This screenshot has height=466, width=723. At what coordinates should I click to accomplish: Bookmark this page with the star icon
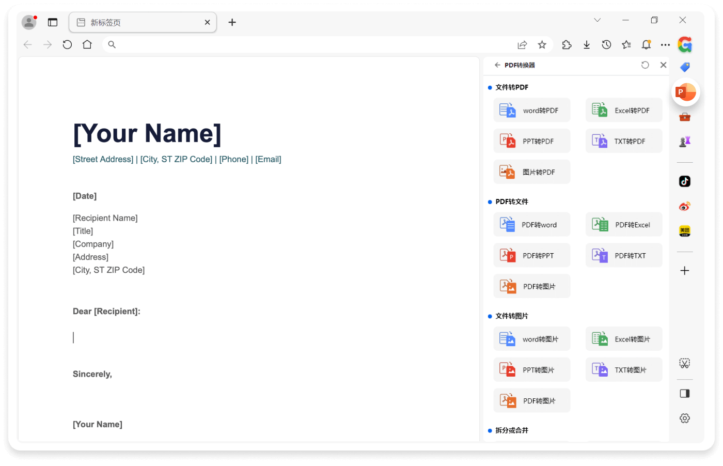pyautogui.click(x=542, y=45)
